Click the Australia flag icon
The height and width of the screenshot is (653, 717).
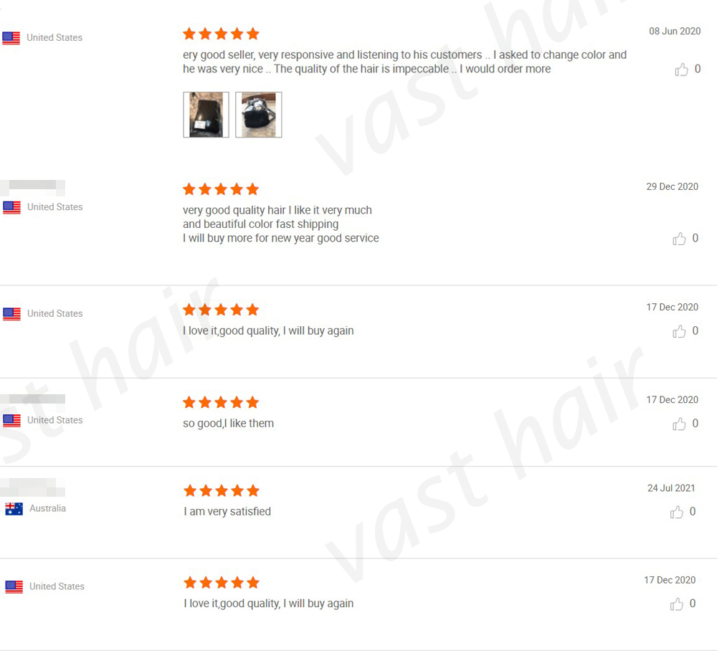14,509
